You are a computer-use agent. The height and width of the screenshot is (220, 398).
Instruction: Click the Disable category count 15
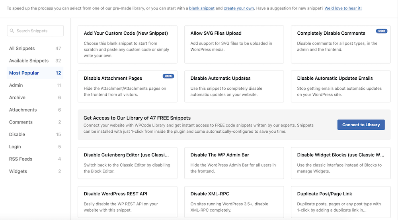pos(59,134)
